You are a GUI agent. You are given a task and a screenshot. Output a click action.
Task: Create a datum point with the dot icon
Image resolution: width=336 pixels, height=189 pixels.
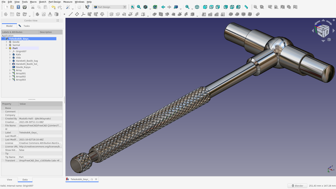click(x=64, y=14)
